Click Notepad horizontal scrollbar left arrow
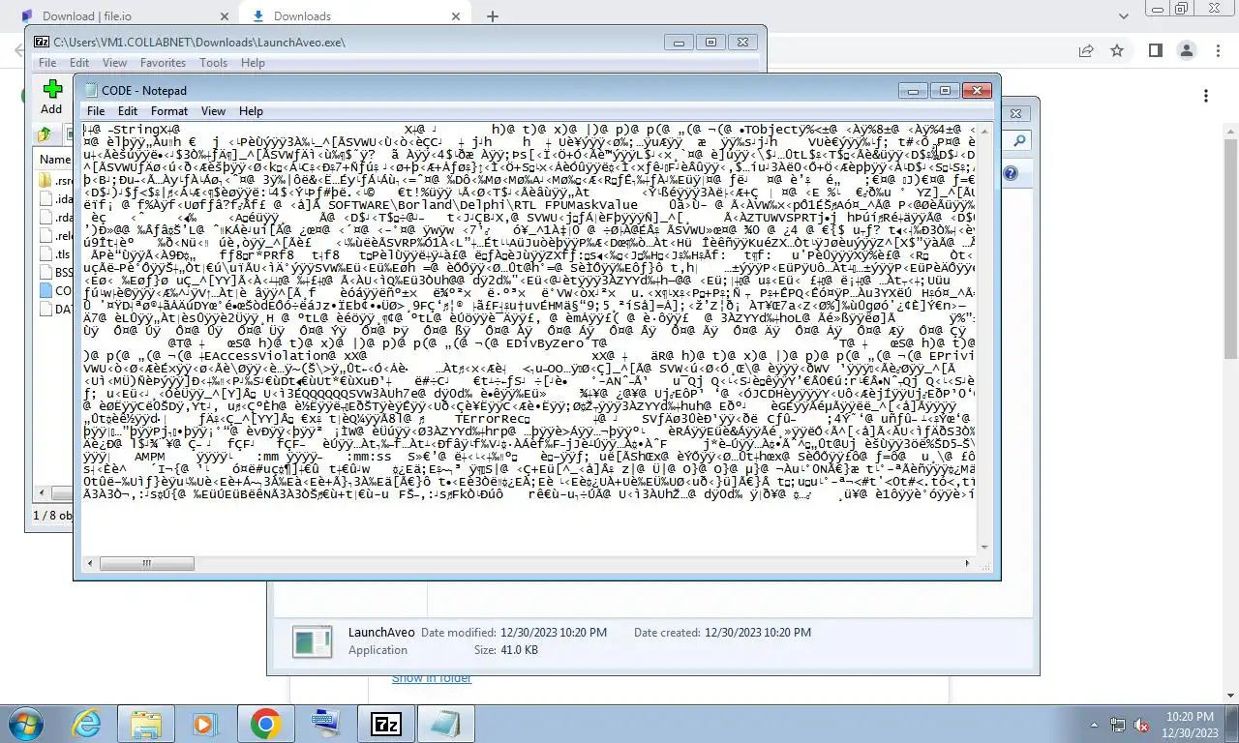 pyautogui.click(x=89, y=563)
